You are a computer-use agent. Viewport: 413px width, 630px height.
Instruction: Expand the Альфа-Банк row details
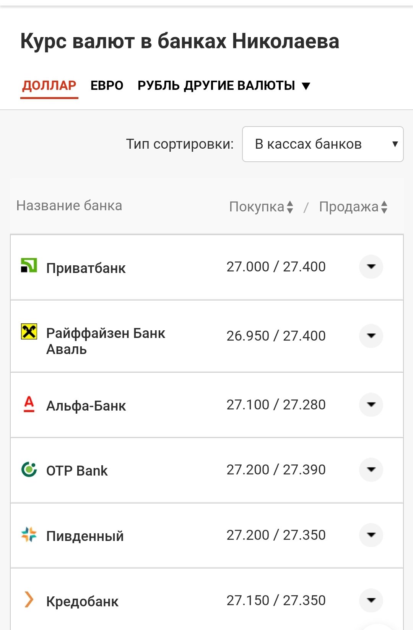[x=371, y=404]
